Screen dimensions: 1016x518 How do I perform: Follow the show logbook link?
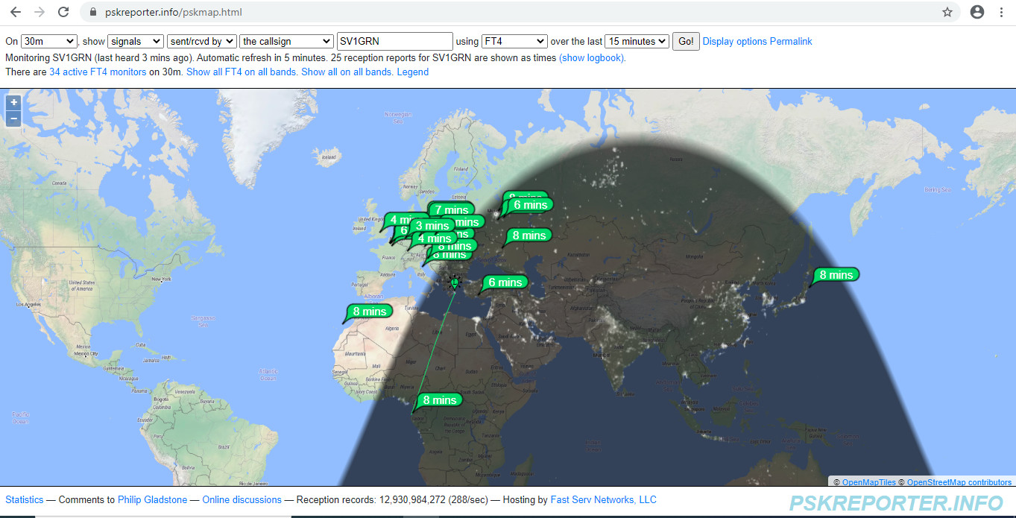591,57
